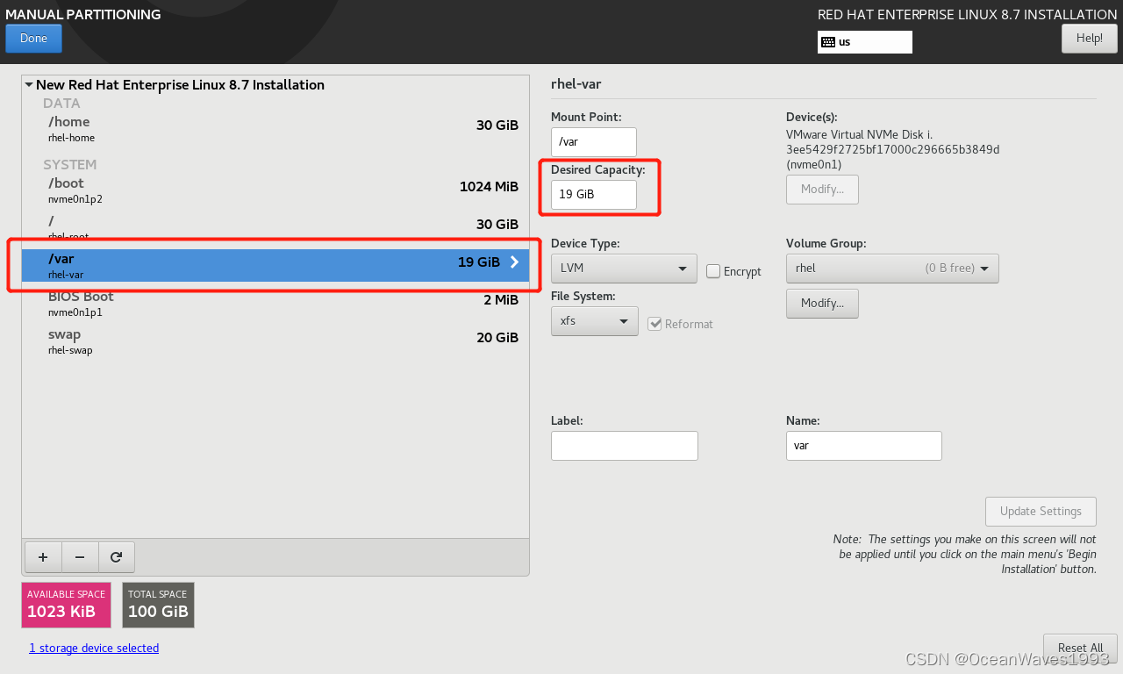Reload storage configuration with refresh icon
1123x674 pixels.
[116, 556]
